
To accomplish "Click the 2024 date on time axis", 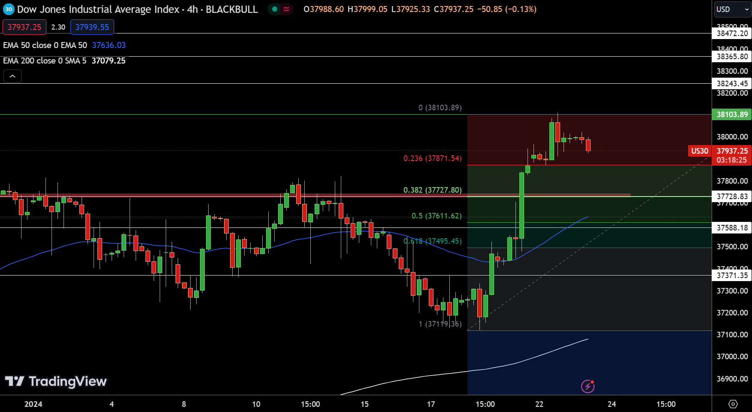I will (33, 404).
